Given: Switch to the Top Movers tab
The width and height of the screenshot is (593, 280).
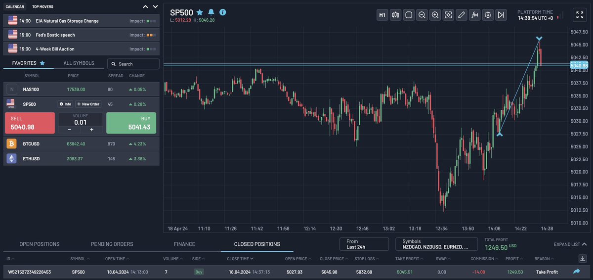Looking at the screenshot, I should coord(42,7).
